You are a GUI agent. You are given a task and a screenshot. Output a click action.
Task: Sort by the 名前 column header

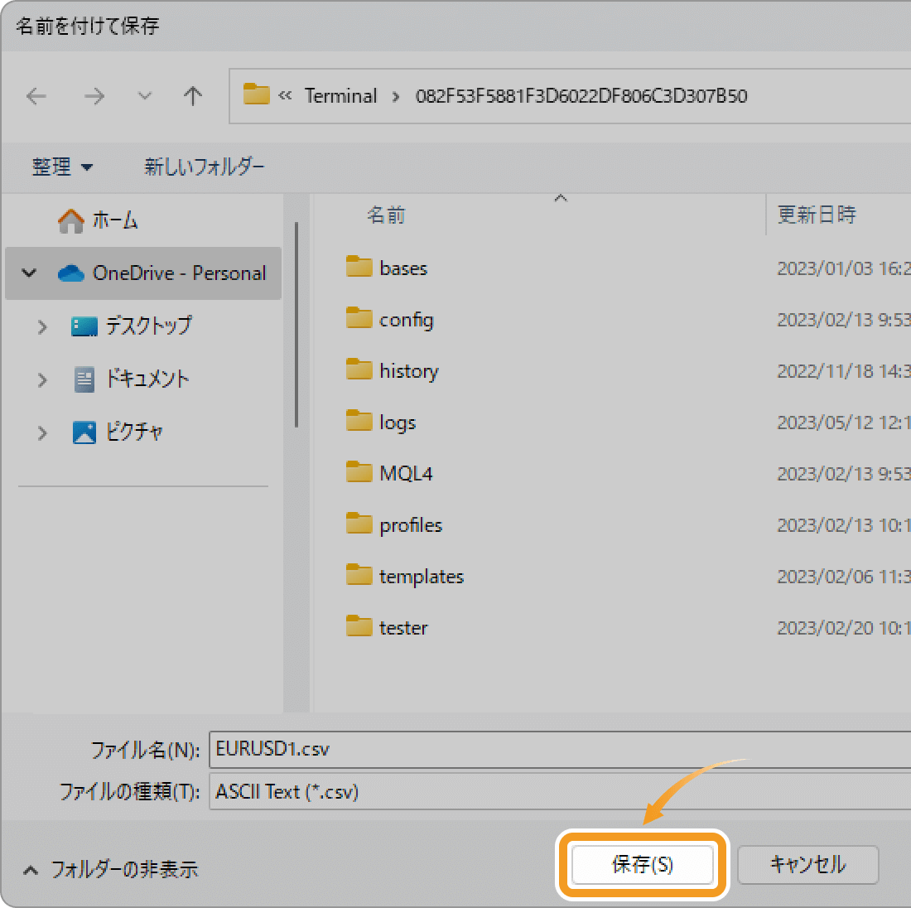(x=386, y=215)
